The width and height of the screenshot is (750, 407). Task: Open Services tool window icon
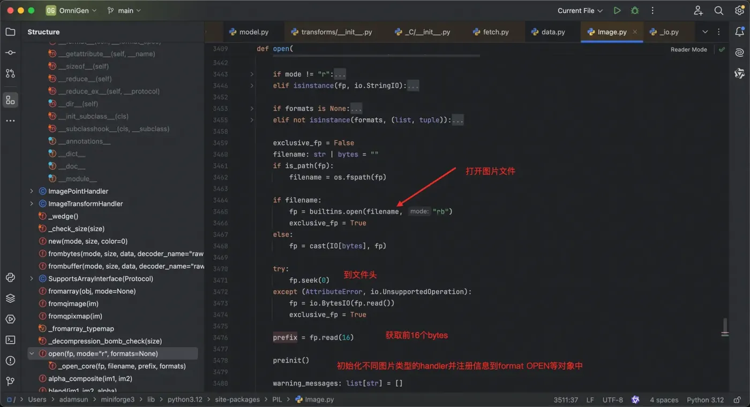coord(10,319)
